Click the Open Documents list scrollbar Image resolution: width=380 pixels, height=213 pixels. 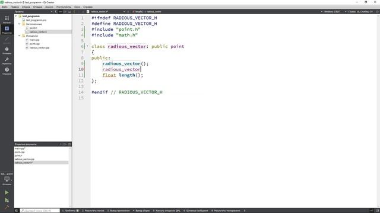pyautogui.click(x=70, y=177)
